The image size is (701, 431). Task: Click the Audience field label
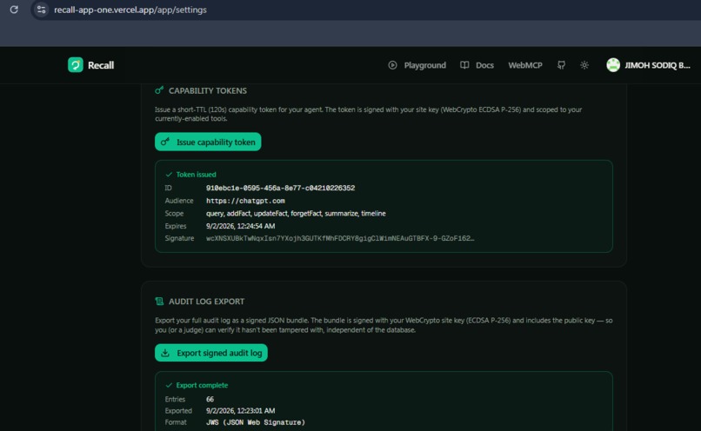click(179, 201)
